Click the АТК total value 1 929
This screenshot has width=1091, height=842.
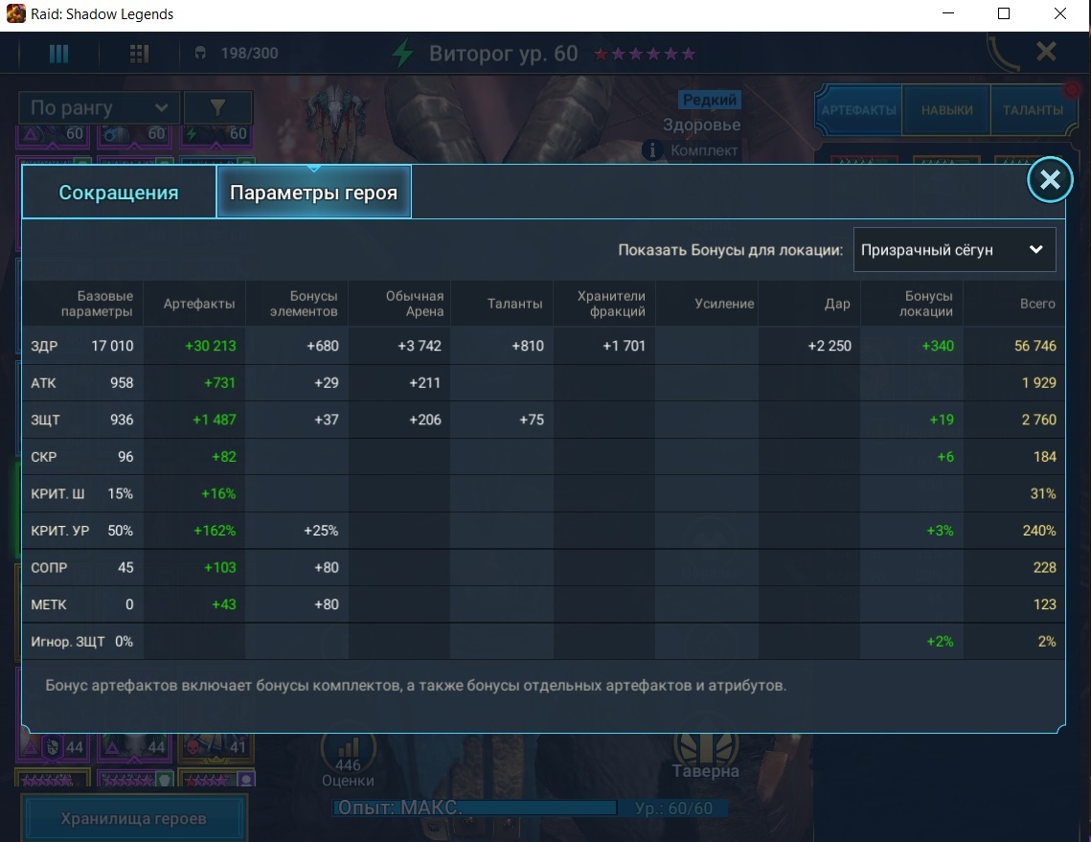(1039, 383)
